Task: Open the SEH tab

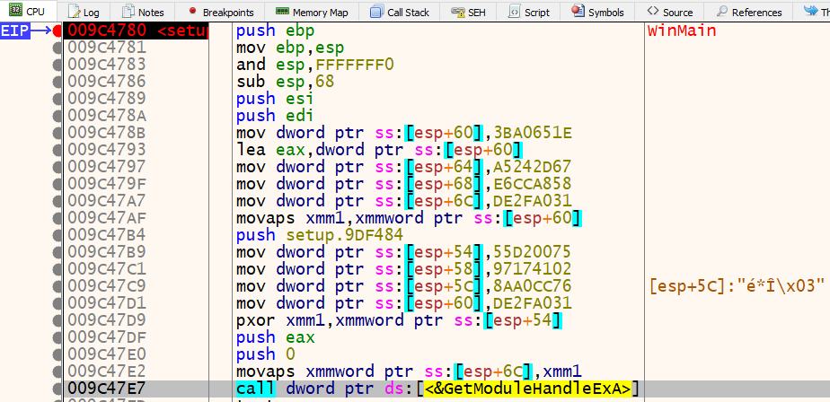Action: [x=468, y=12]
